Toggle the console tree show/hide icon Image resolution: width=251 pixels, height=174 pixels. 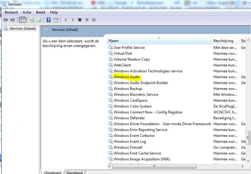(22, 20)
